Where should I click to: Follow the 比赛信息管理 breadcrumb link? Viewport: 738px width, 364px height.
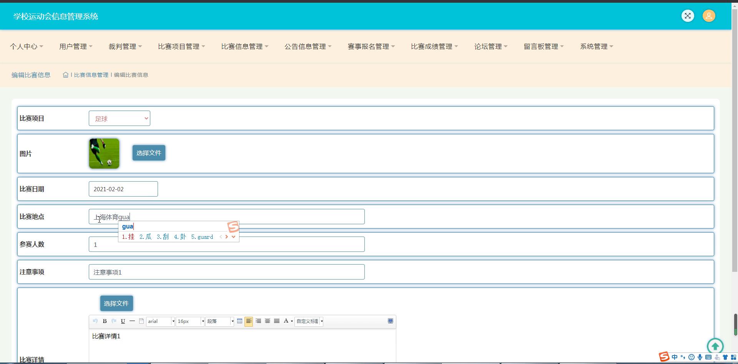tap(91, 75)
